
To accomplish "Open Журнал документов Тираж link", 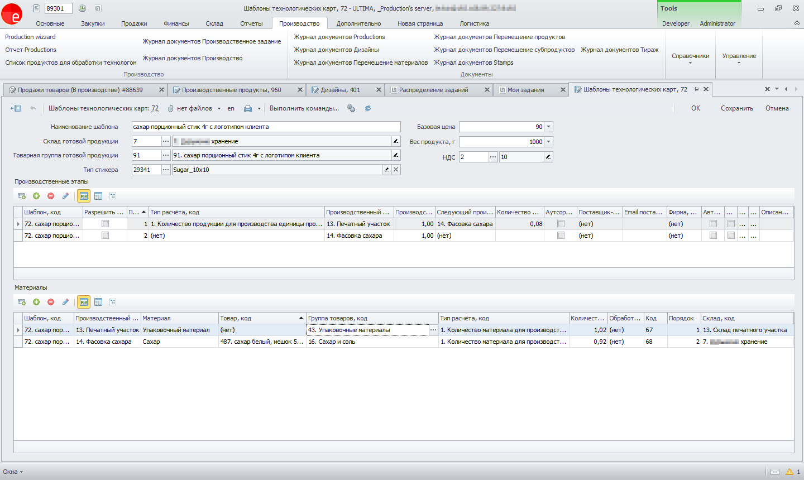I will [619, 50].
